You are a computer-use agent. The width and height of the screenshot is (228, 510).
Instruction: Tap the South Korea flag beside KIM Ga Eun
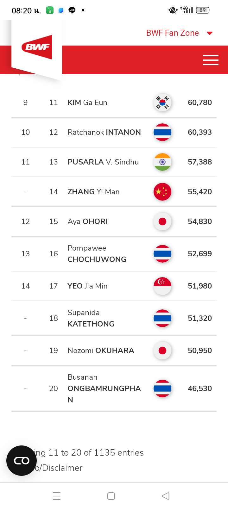coord(162,103)
